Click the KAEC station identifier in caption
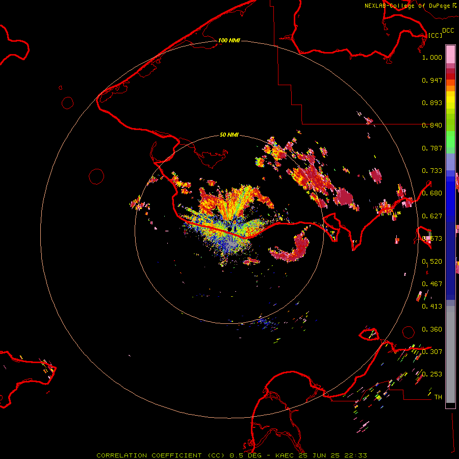The image size is (459, 459). [x=286, y=455]
